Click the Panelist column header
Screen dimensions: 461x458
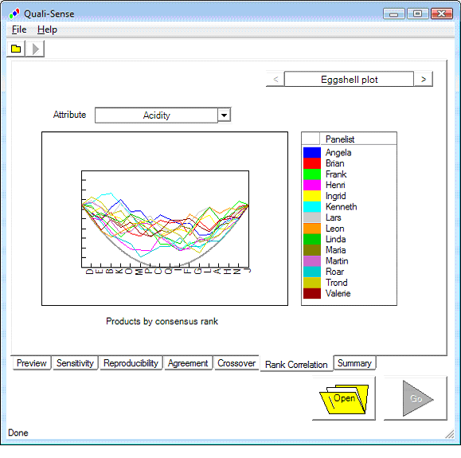point(357,139)
